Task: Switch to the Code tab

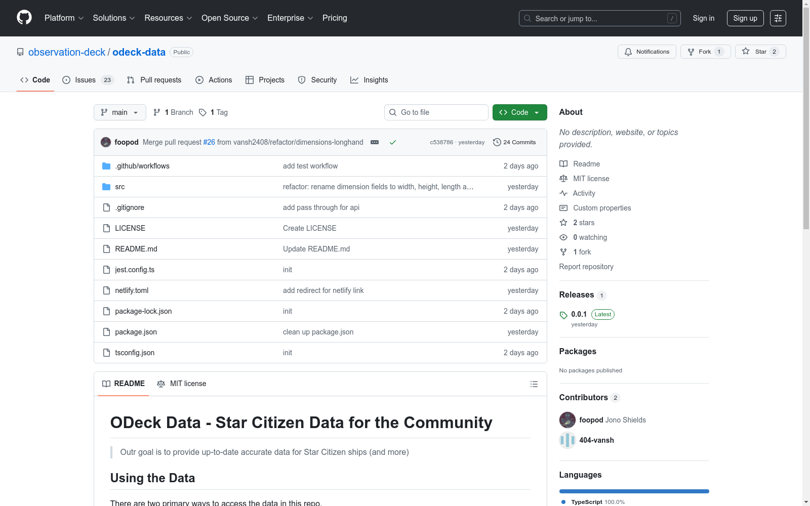Action: (35, 80)
